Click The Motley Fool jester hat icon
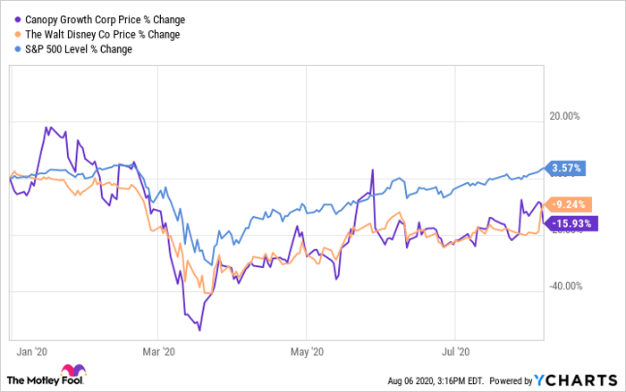Image resolution: width=626 pixels, height=392 pixels. pos(71,372)
